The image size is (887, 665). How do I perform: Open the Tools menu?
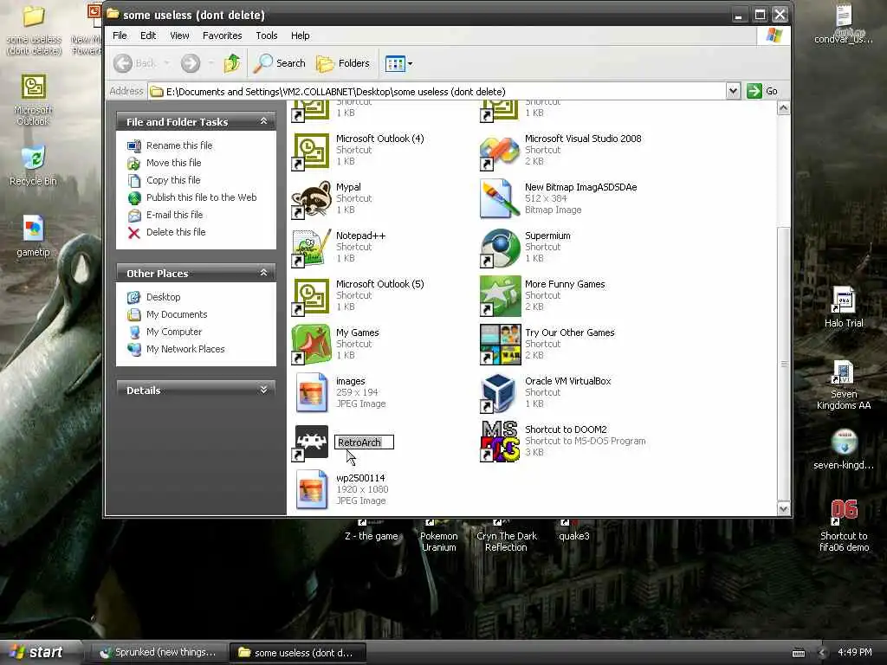267,36
